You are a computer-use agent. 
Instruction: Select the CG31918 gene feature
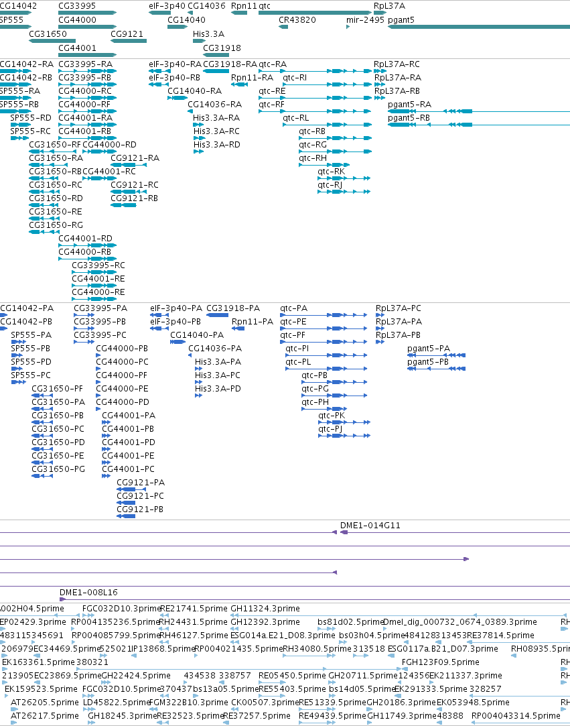[x=216, y=55]
